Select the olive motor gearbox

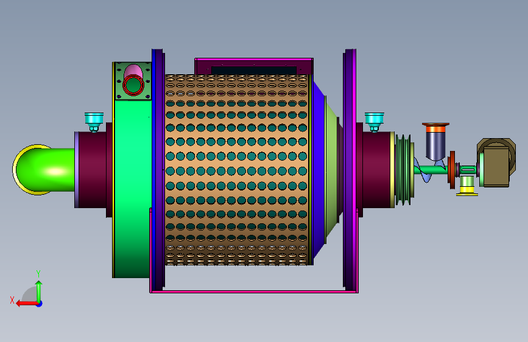click(497, 162)
